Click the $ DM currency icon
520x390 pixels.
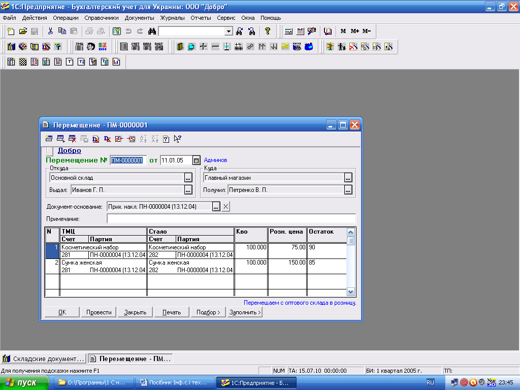tap(103, 46)
